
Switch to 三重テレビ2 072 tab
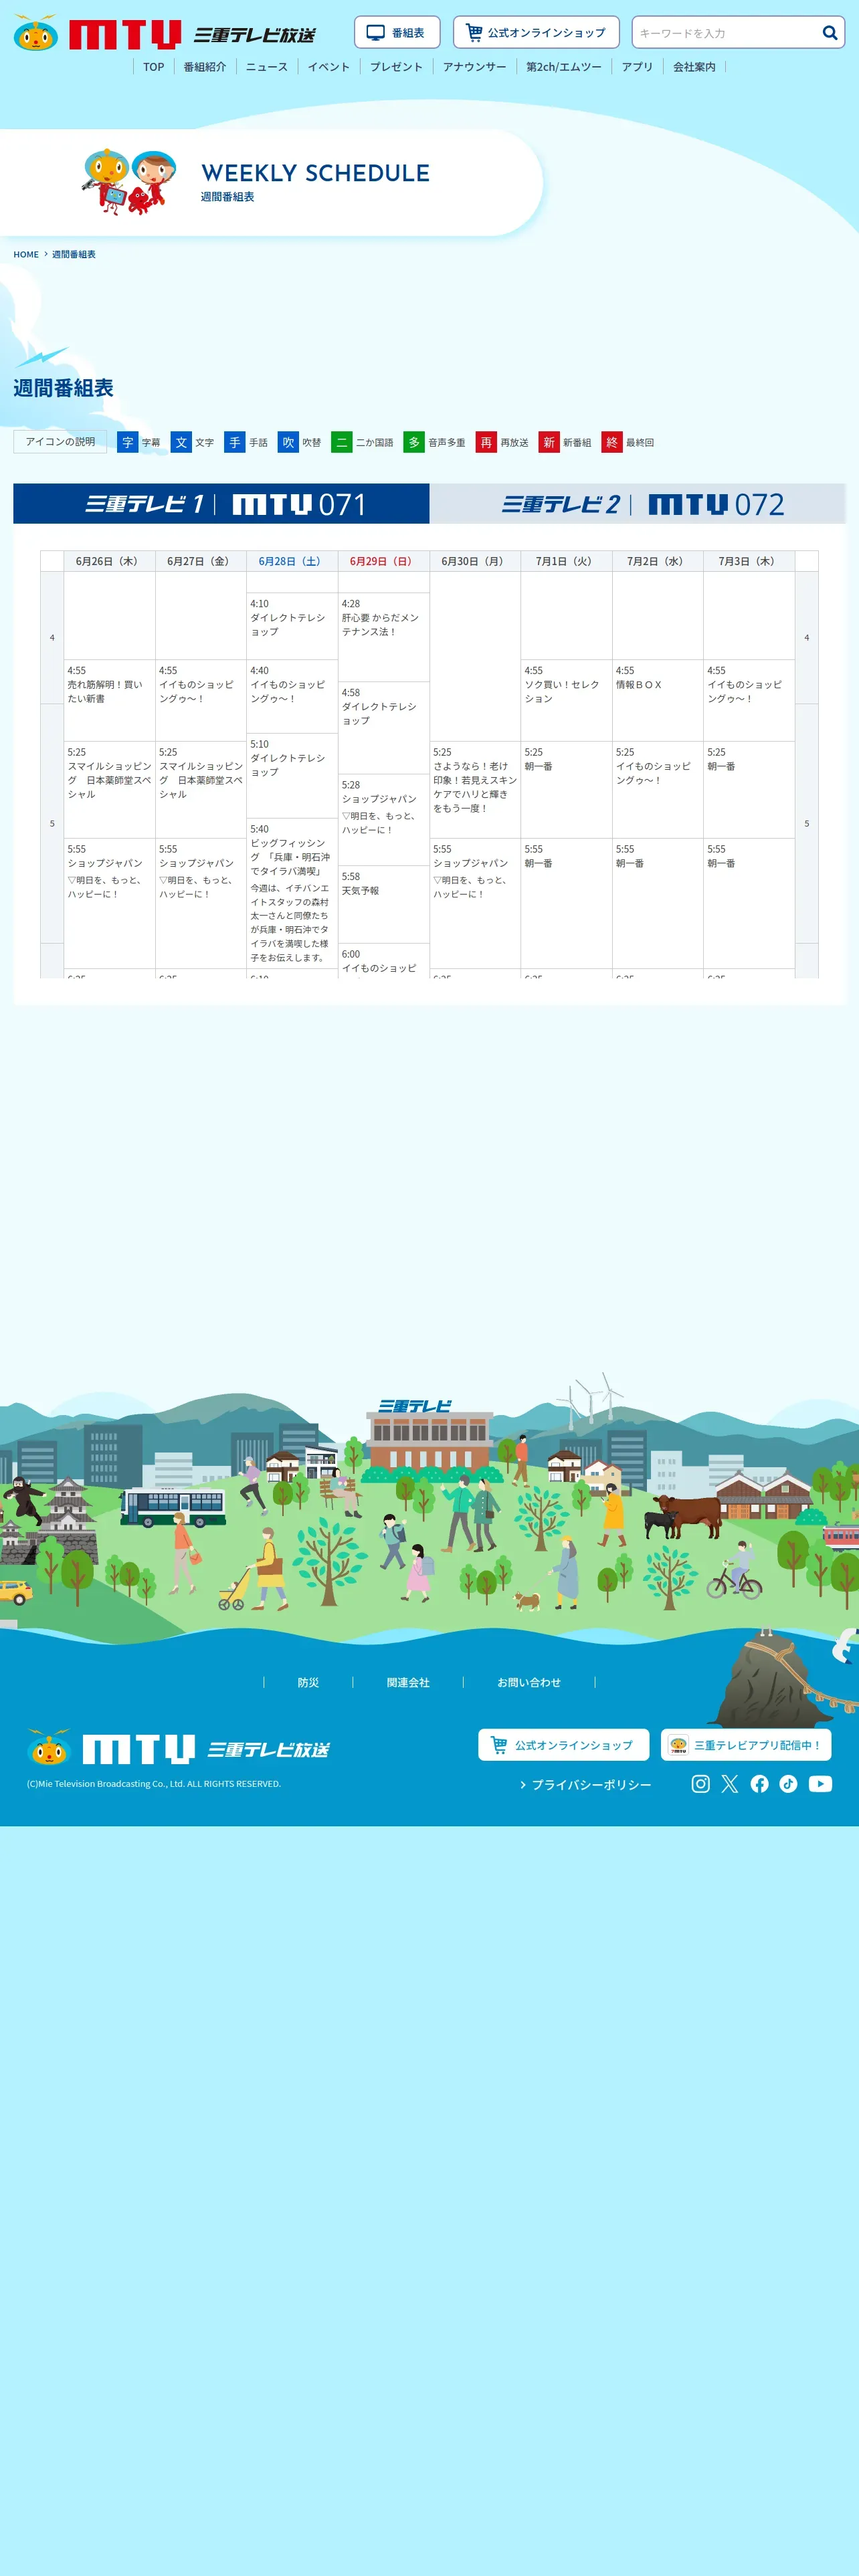pyautogui.click(x=638, y=504)
